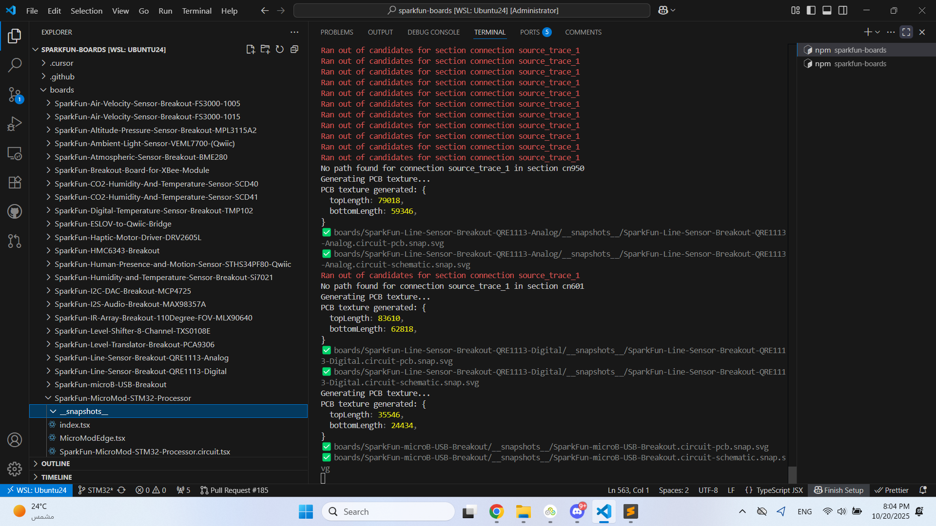936x526 pixels.
Task: Open the GitHub view in activity bar
Action: [15, 211]
